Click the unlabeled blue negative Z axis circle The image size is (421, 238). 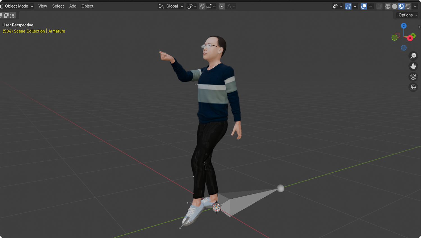(x=404, y=48)
